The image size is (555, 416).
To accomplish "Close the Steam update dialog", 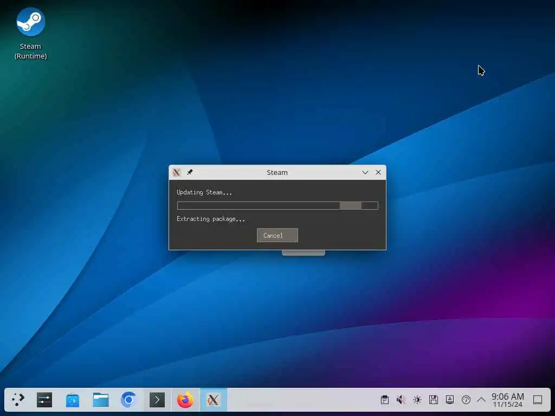I will pyautogui.click(x=378, y=172).
